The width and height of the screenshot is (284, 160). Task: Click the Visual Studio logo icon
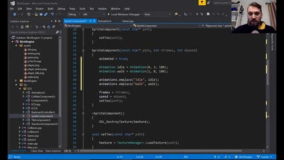click(x=12, y=3)
